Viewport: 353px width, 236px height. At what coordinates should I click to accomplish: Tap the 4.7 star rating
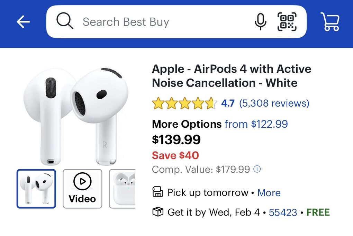click(228, 103)
